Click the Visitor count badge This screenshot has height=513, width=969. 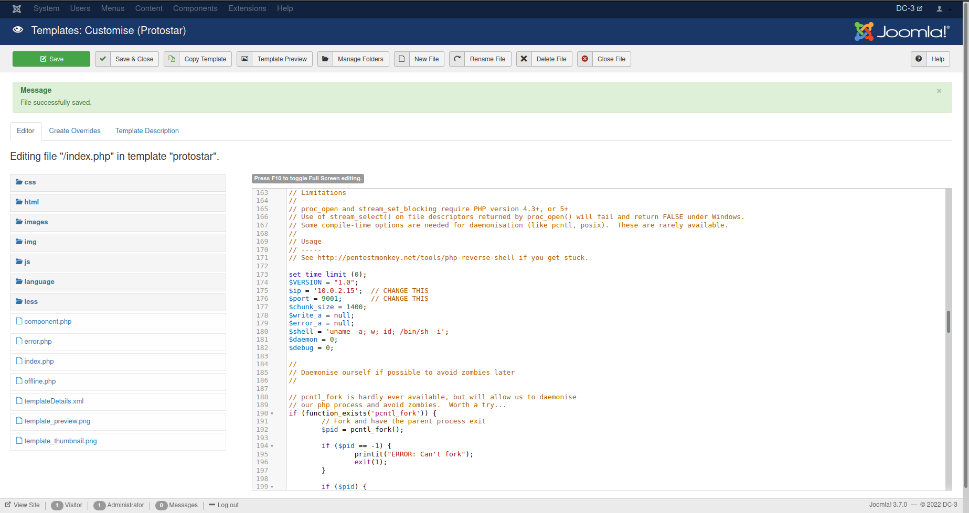coord(57,505)
